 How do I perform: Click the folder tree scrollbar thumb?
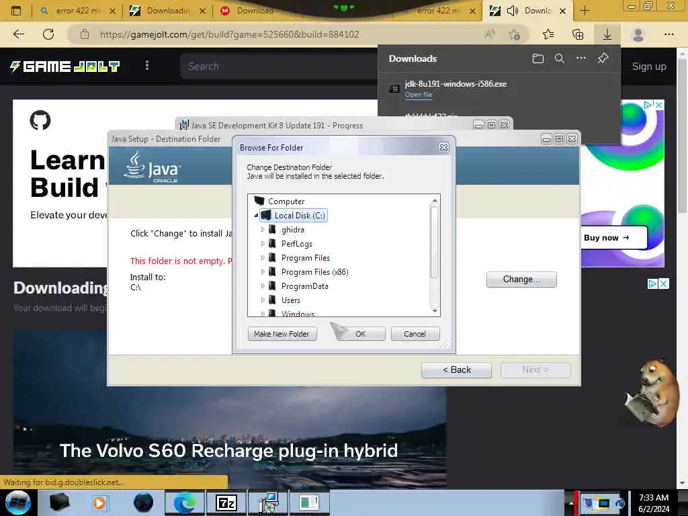point(435,242)
